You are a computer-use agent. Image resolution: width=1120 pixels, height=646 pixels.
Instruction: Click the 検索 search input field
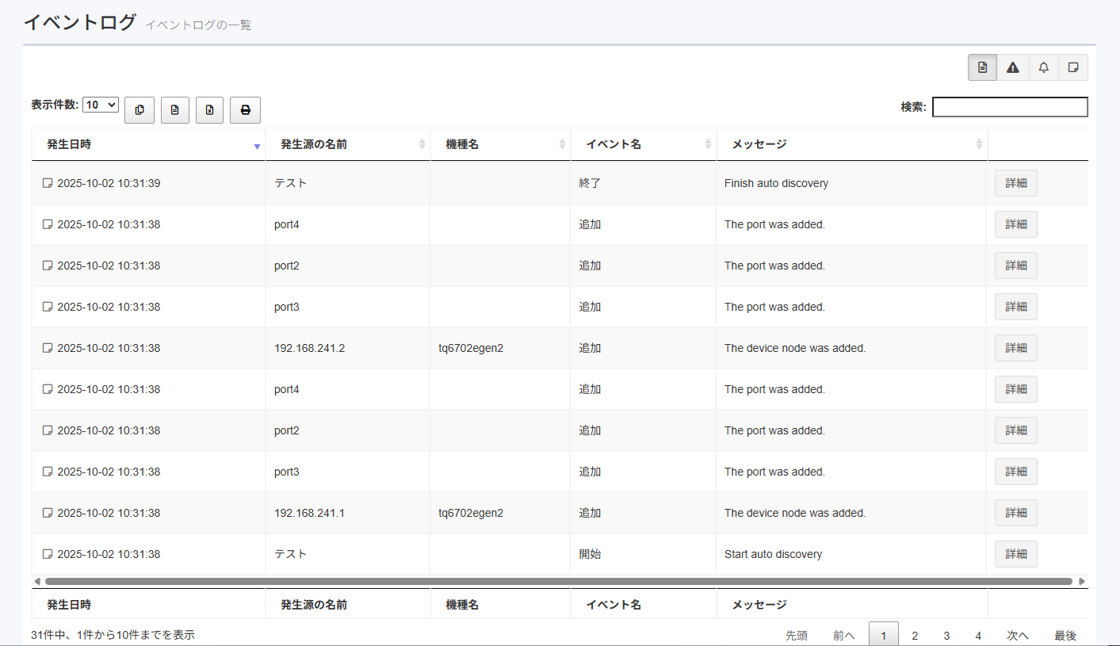[x=1009, y=107]
